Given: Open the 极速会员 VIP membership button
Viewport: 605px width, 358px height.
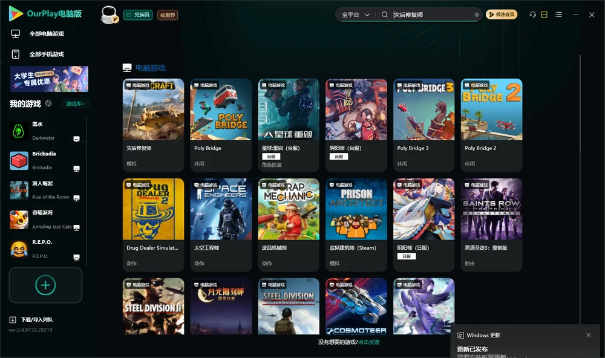Looking at the screenshot, I should pyautogui.click(x=502, y=15).
